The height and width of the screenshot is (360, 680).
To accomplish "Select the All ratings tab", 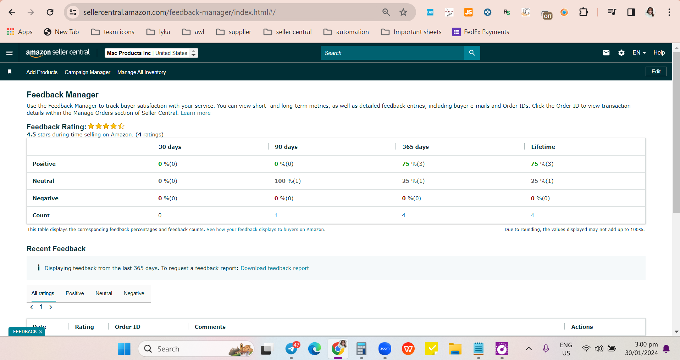I will point(43,293).
